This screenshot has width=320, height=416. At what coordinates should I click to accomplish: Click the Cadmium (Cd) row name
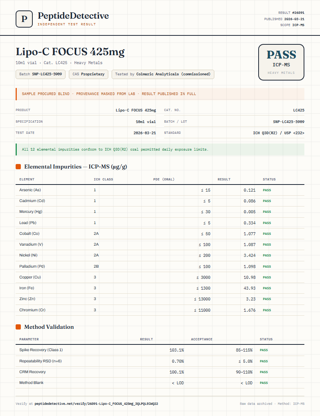coord(32,201)
